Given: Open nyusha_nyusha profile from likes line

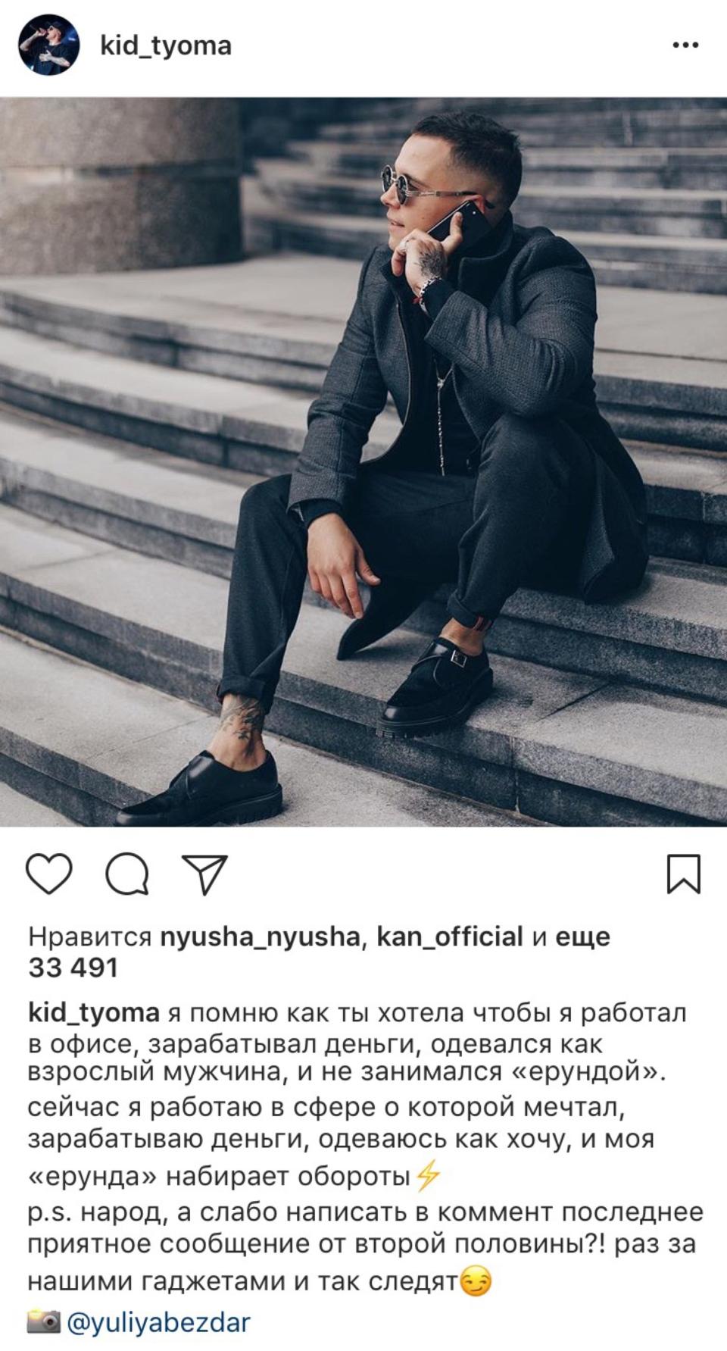Looking at the screenshot, I should click(260, 937).
